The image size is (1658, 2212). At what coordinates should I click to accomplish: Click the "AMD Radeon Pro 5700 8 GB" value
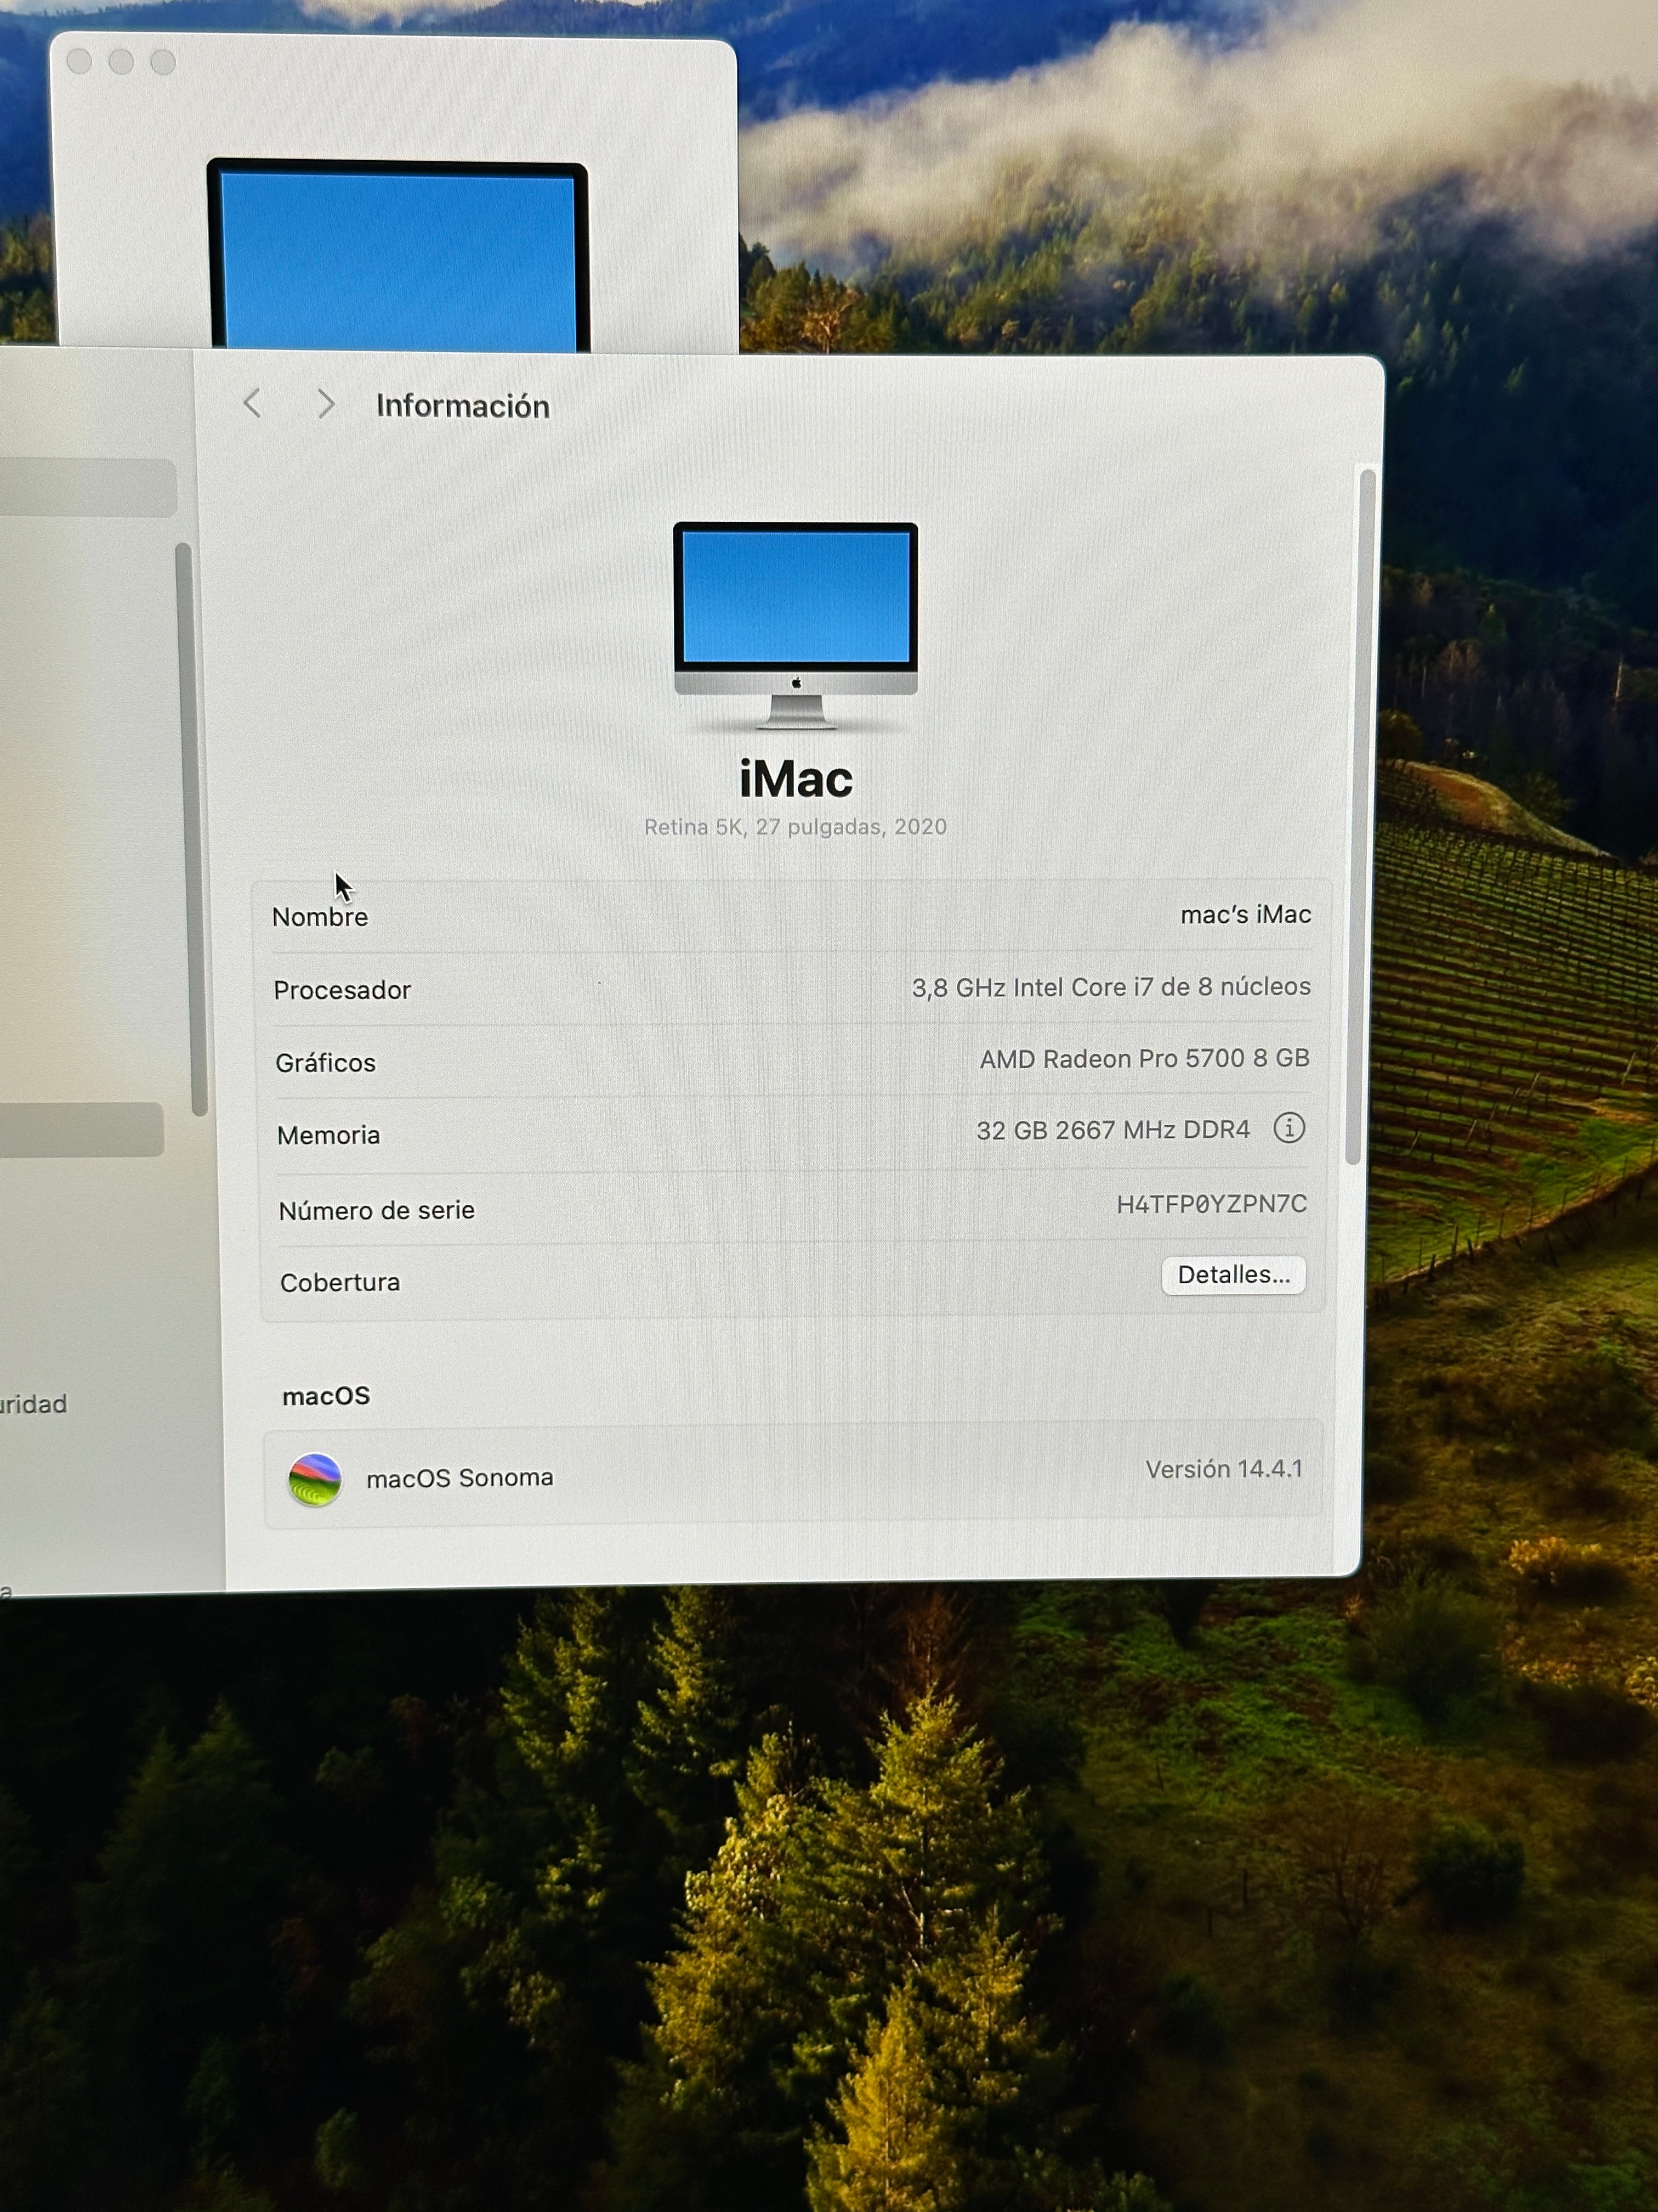point(1144,1058)
